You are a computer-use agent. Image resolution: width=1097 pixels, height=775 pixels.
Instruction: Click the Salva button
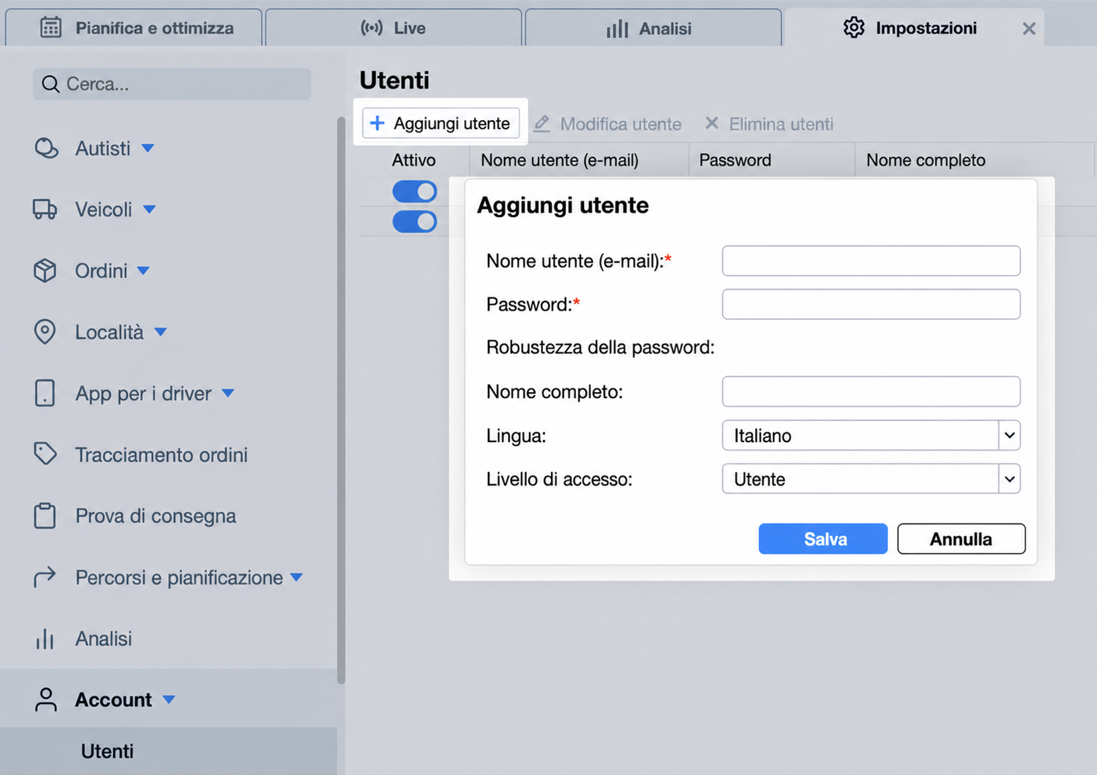(x=823, y=538)
